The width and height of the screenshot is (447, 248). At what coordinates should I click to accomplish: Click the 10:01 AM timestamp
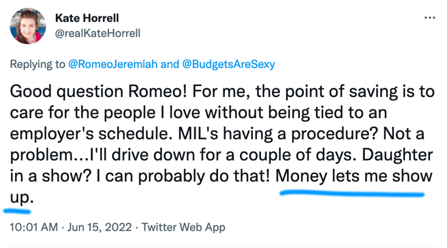[33, 227]
